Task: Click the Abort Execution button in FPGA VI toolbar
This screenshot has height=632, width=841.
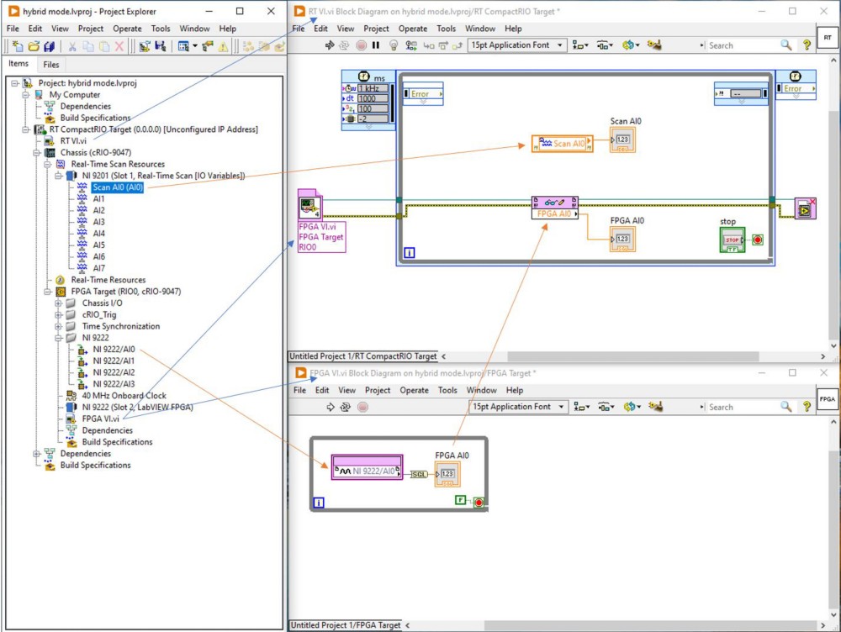Action: coord(362,407)
